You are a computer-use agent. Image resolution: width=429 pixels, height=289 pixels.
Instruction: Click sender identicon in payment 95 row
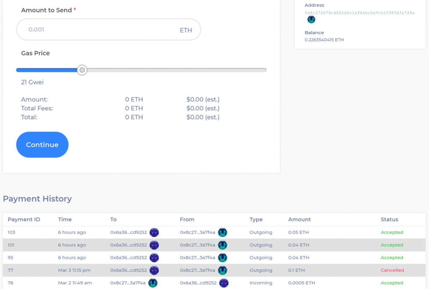click(x=222, y=258)
